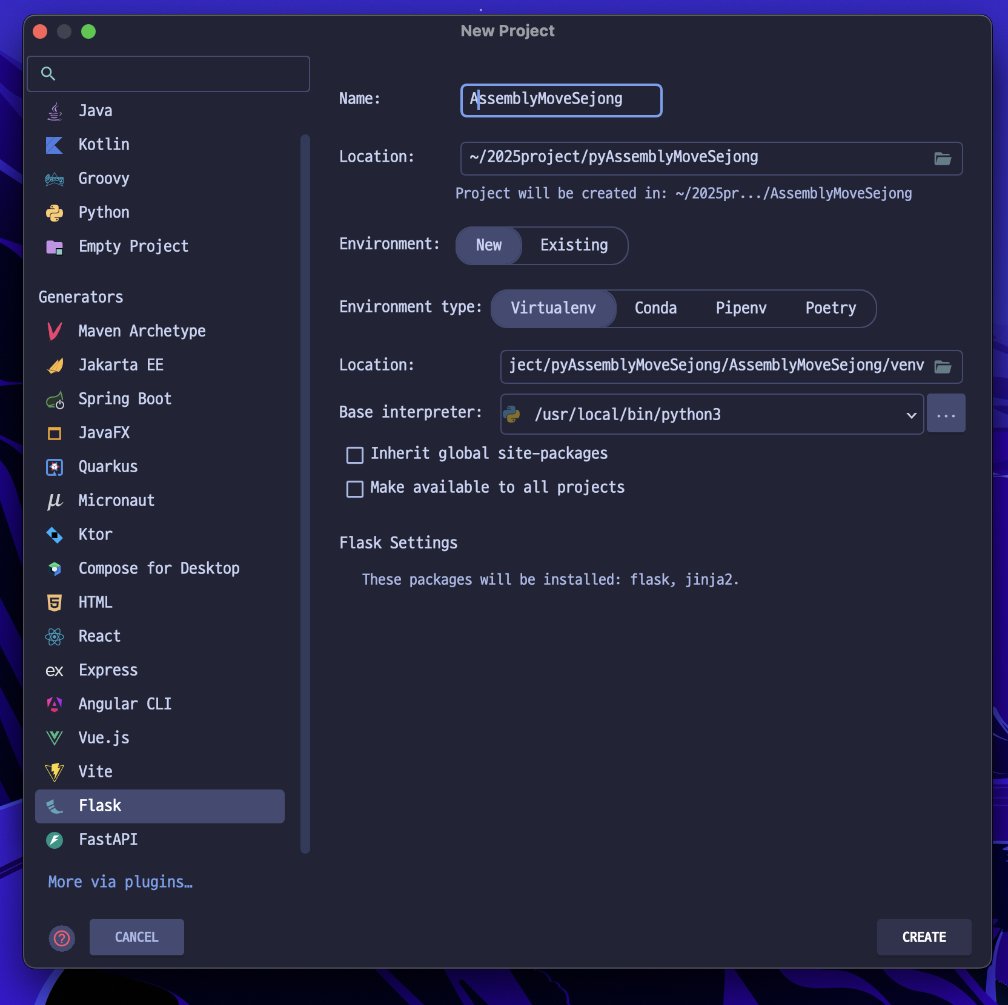This screenshot has width=1008, height=1005.
Task: Click the Compose for Desktop icon
Action: tap(55, 568)
